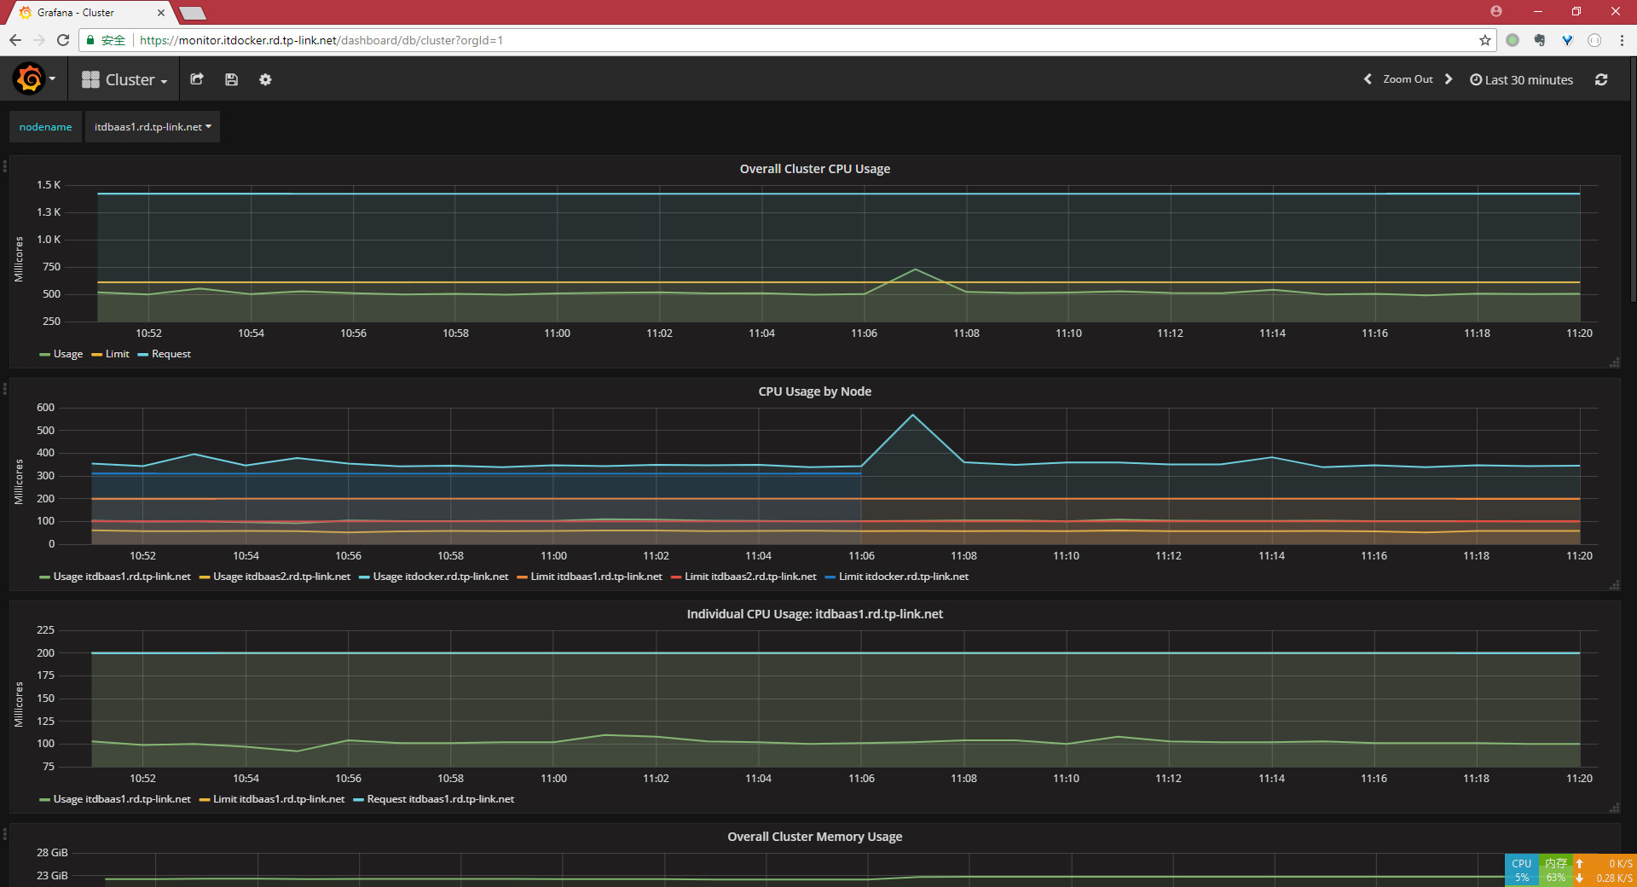Image resolution: width=1637 pixels, height=887 pixels.
Task: Toggle the Usage series in cluster CPU legend
Action: point(67,354)
